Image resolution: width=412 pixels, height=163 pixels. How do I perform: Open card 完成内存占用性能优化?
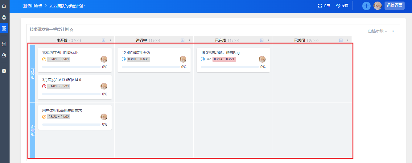[60, 53]
